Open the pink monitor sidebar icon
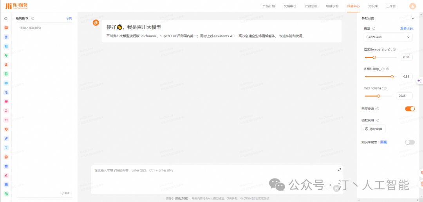 (6, 102)
